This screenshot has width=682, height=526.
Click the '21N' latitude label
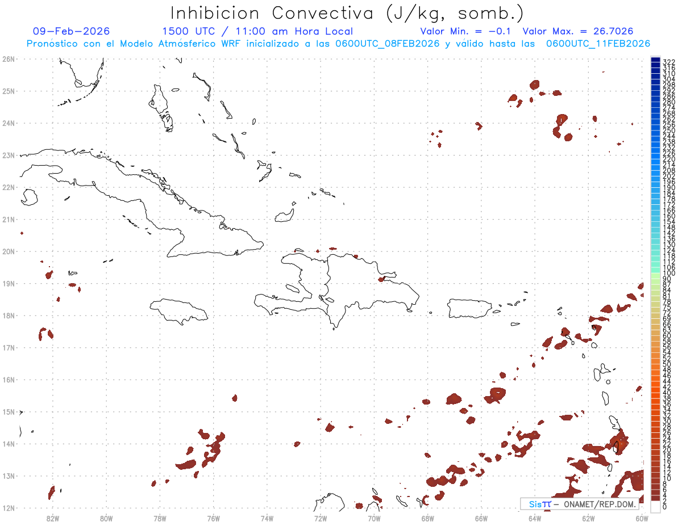pos(9,219)
